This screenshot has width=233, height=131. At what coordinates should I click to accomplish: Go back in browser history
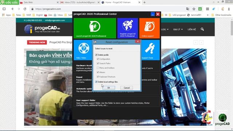tap(13, 9)
